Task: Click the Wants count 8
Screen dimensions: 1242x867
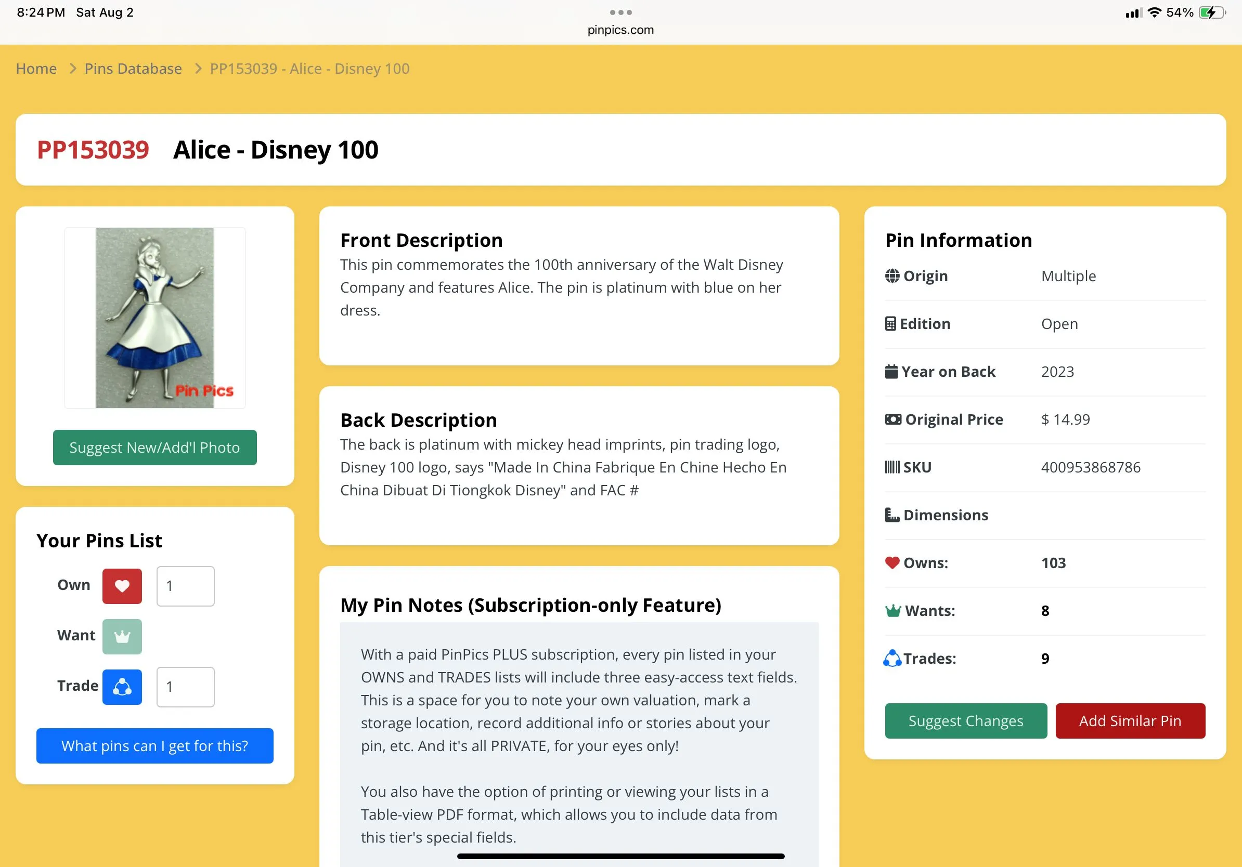Action: point(1045,611)
